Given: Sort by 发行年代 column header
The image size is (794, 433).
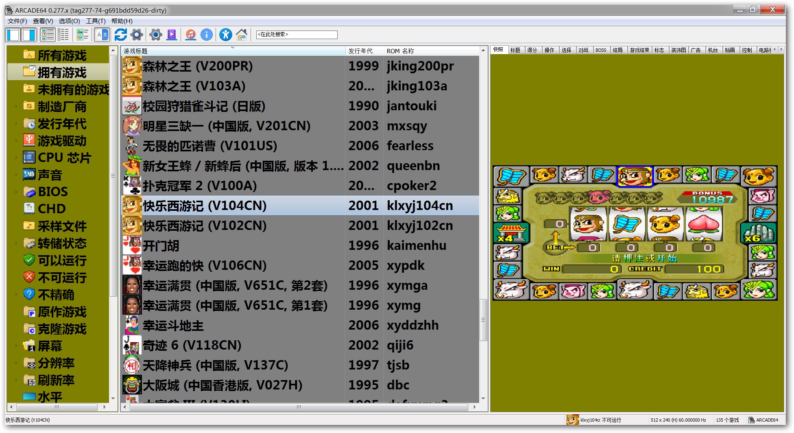Looking at the screenshot, I should [364, 51].
